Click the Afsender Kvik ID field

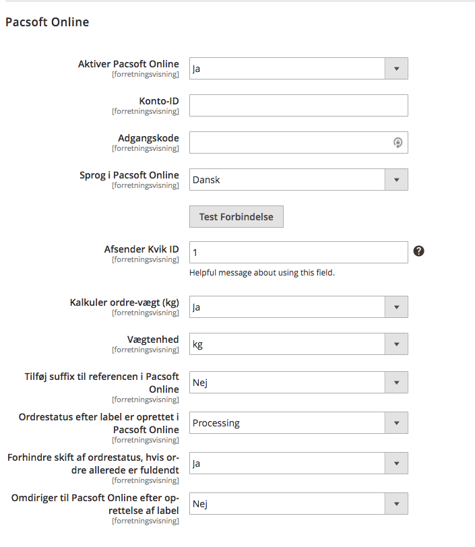298,252
